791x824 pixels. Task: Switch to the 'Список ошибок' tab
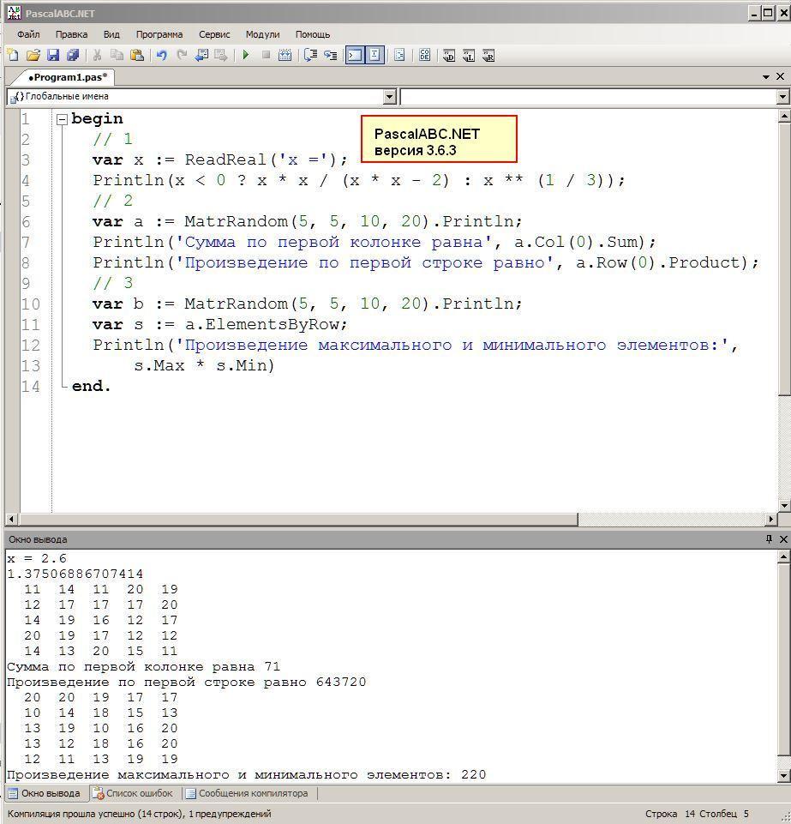click(133, 793)
